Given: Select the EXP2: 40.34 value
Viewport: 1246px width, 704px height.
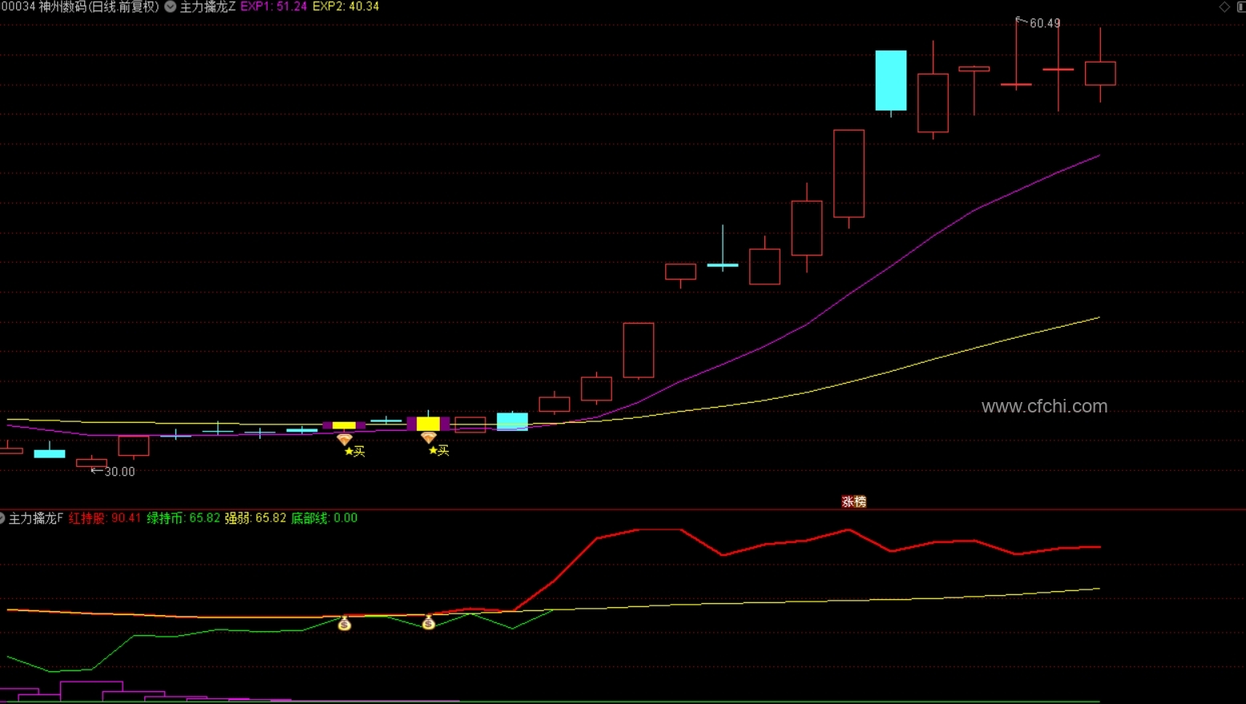Looking at the screenshot, I should (x=346, y=6).
